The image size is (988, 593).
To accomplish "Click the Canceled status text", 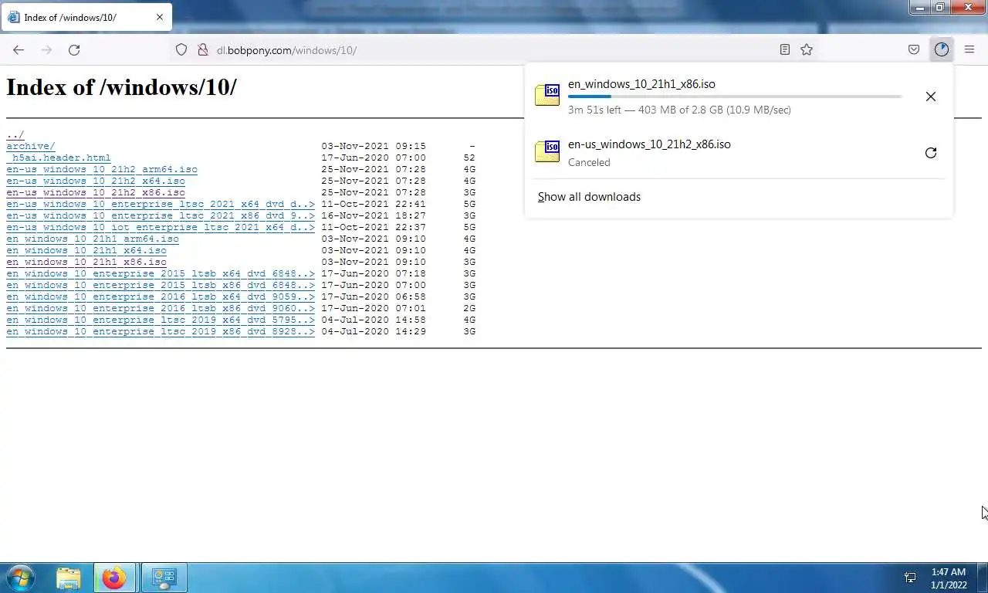I will click(x=589, y=162).
